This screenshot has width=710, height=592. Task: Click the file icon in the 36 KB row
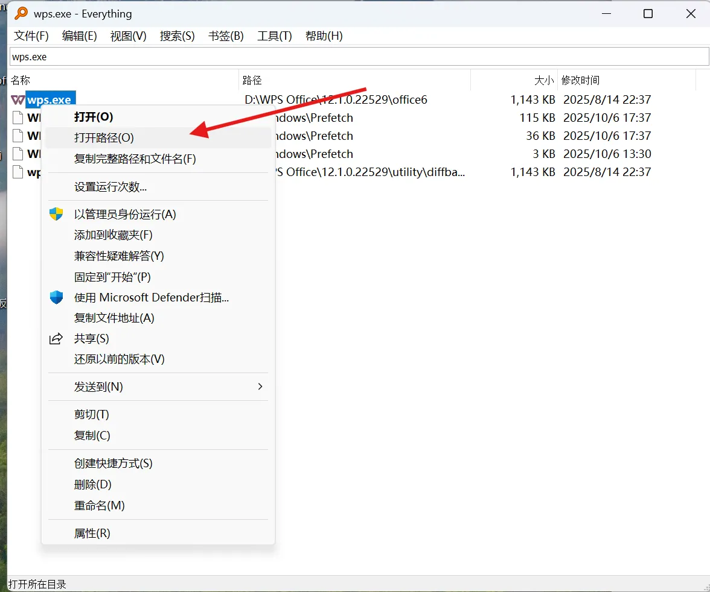click(18, 136)
